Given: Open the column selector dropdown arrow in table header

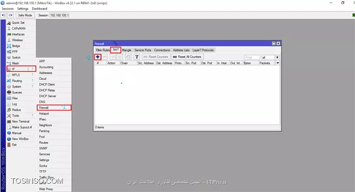Looking at the screenshot, I should [x=278, y=63].
